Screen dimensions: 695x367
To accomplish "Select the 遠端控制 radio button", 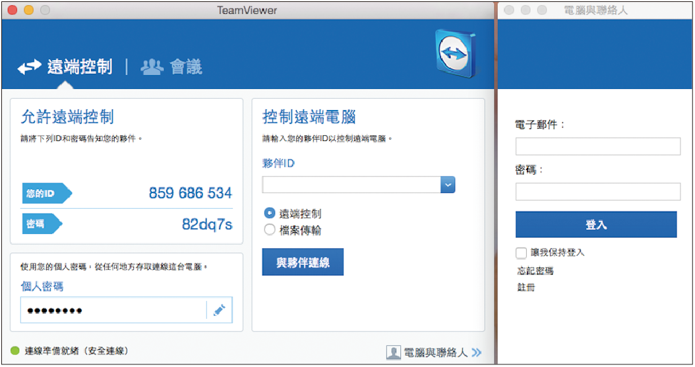I will point(270,213).
